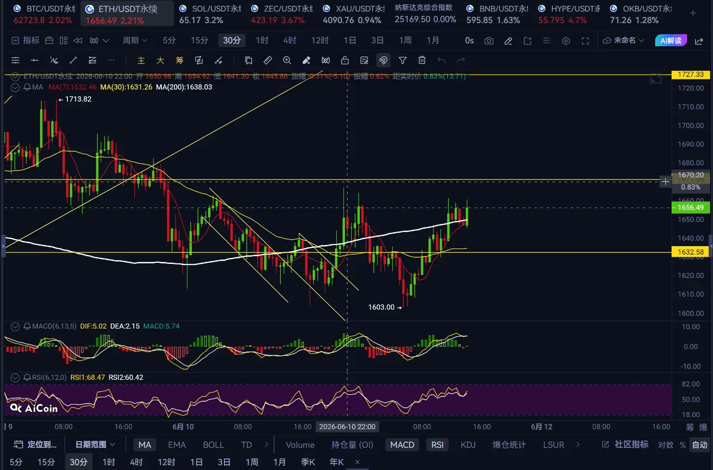
Task: Click the 筹 chip distribution icon
Action: [x=180, y=60]
